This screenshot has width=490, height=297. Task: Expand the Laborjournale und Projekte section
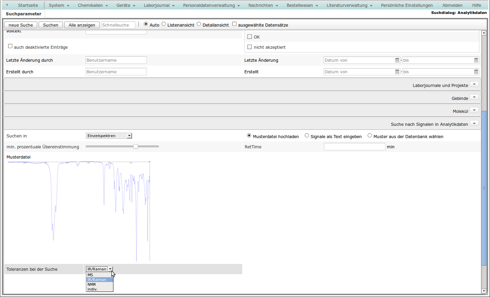click(474, 85)
